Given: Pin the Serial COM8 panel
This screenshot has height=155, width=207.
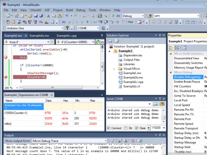Looking at the screenshot, I should (160, 98).
